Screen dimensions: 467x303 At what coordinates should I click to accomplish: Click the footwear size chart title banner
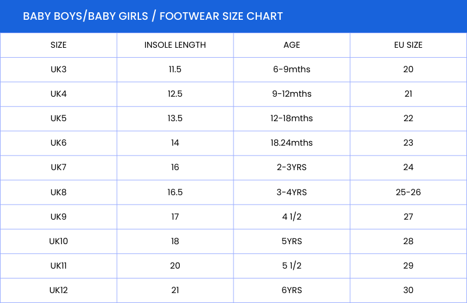coord(153,16)
